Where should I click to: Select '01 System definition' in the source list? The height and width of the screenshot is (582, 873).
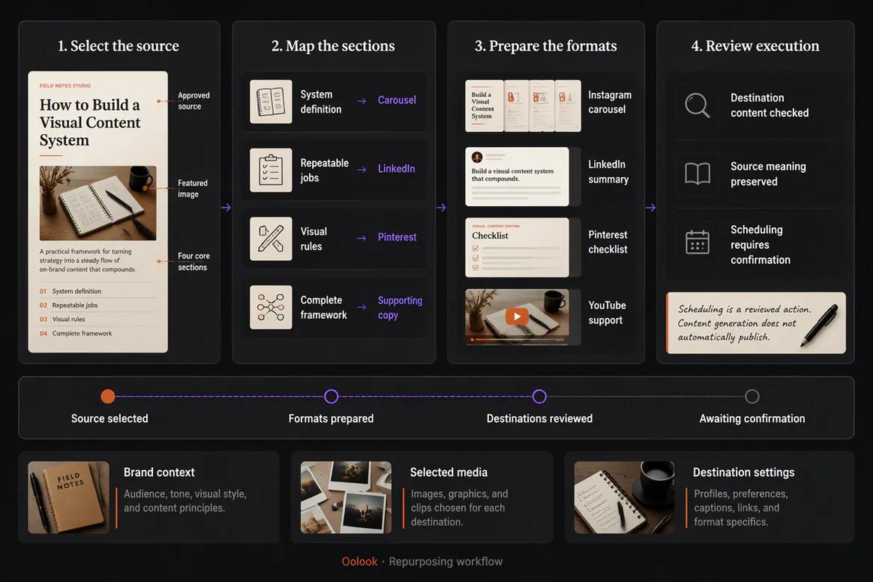click(x=98, y=291)
